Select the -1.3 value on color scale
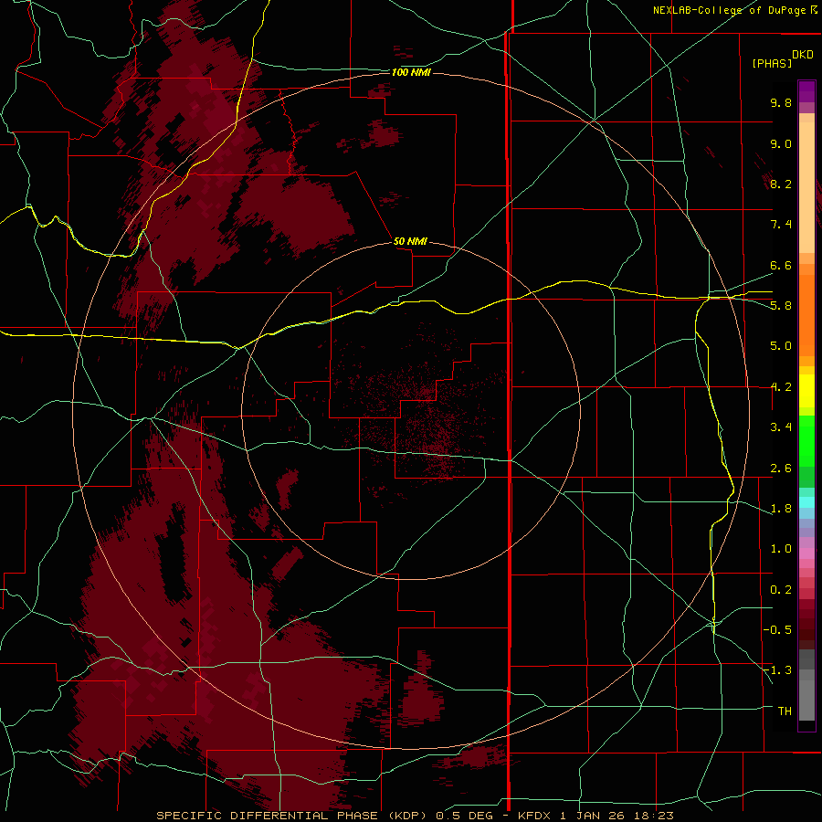 click(x=777, y=670)
